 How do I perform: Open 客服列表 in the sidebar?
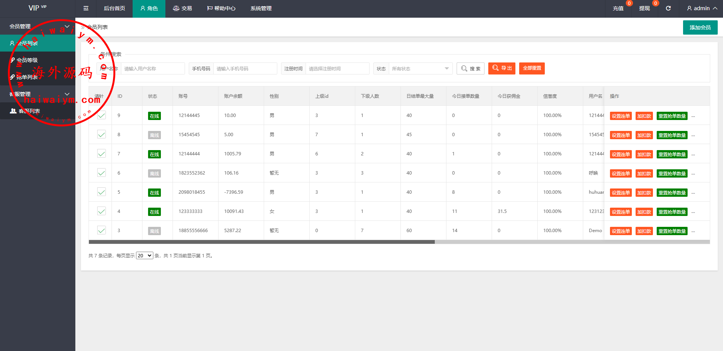pos(29,111)
